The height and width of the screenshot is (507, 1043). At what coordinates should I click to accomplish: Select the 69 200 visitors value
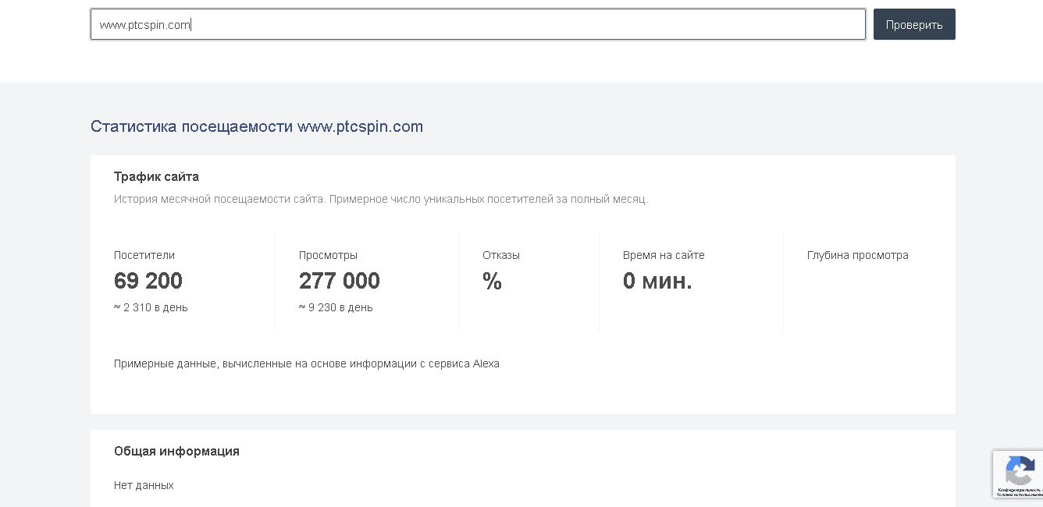point(148,281)
